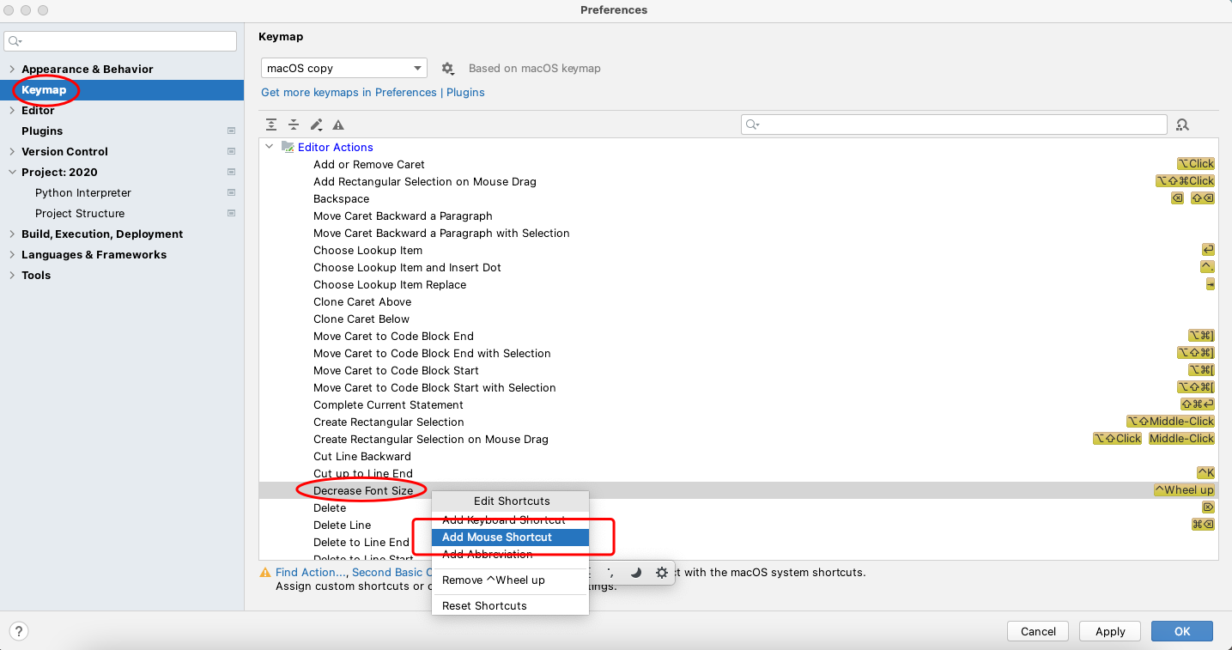Select the Add or Remove Caret action

pyautogui.click(x=738, y=164)
